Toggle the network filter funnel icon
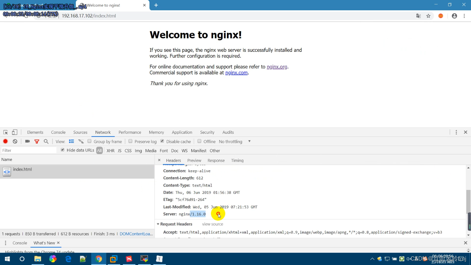The image size is (471, 265). [37, 142]
